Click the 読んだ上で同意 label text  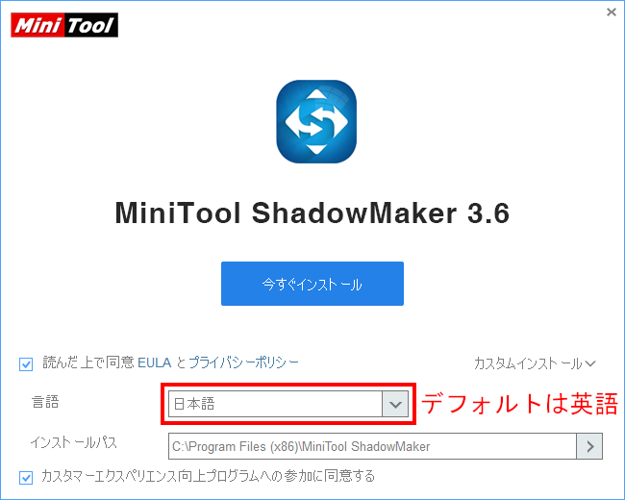(x=88, y=362)
